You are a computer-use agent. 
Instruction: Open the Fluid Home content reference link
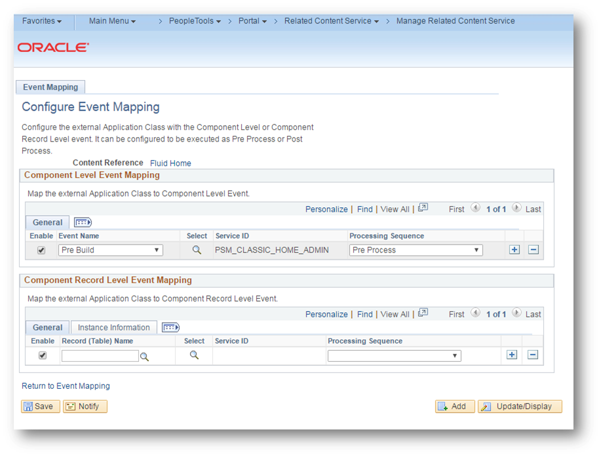170,163
